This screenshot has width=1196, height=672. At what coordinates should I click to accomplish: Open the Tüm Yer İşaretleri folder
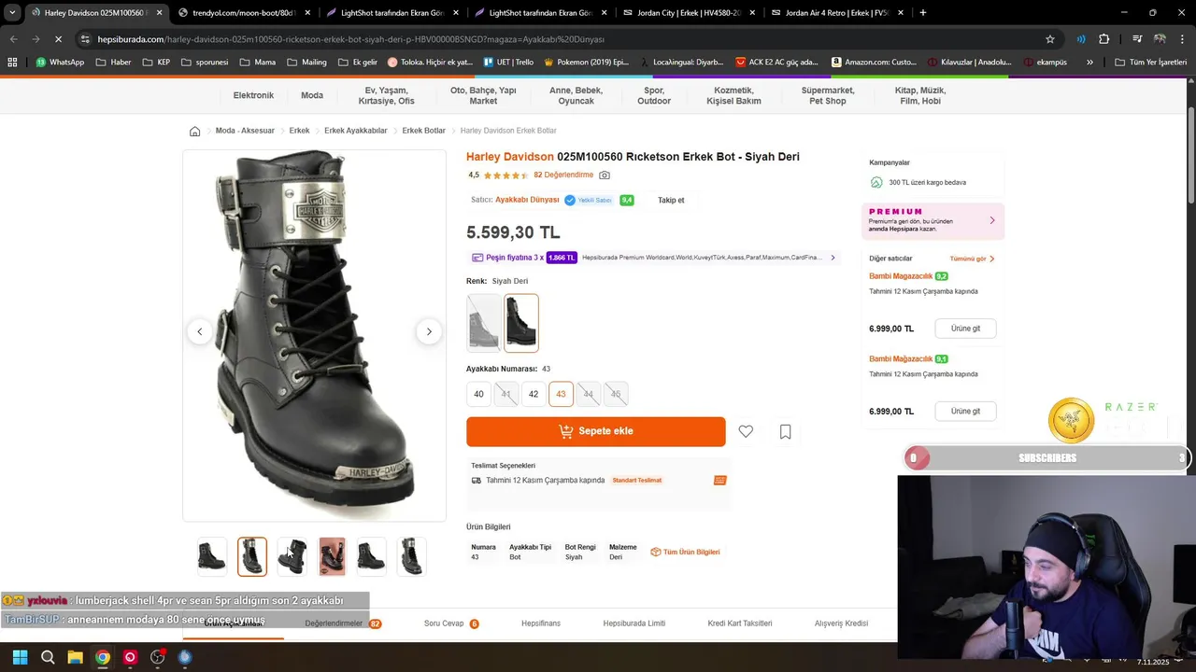(1150, 63)
